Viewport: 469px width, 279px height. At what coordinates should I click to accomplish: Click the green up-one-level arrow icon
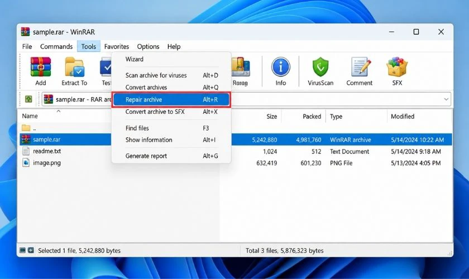click(28, 99)
